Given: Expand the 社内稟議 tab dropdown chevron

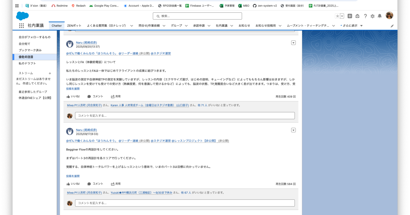Looking at the screenshot, I should (231, 26).
